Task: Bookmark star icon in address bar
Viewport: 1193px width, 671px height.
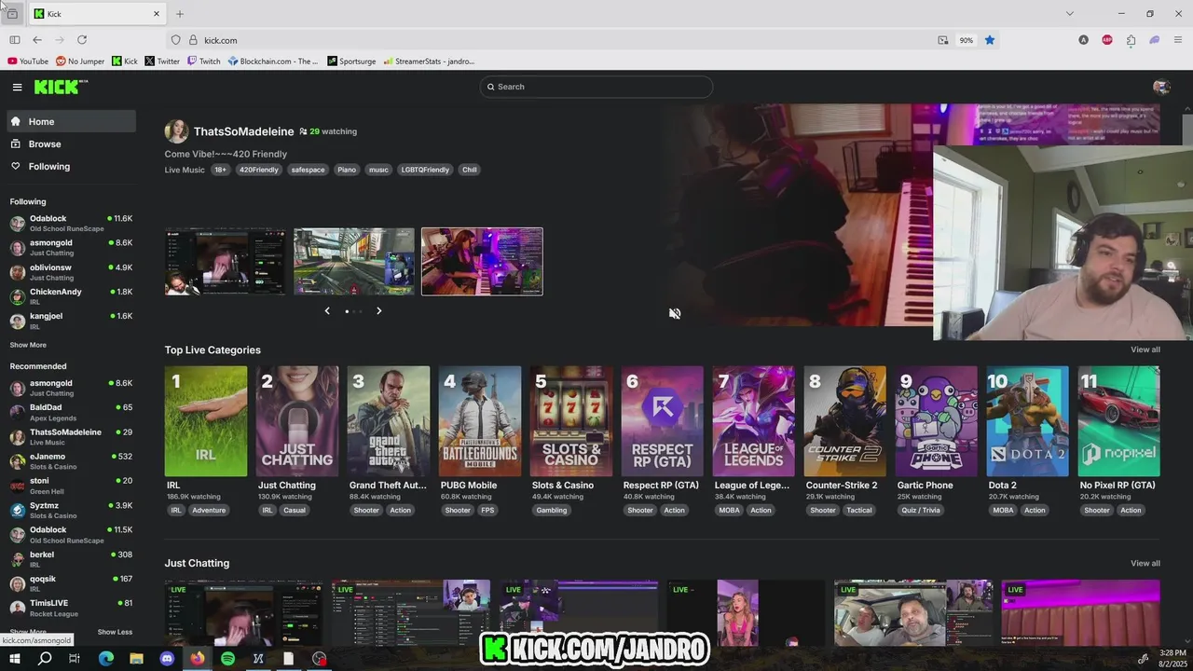Action: pyautogui.click(x=990, y=40)
